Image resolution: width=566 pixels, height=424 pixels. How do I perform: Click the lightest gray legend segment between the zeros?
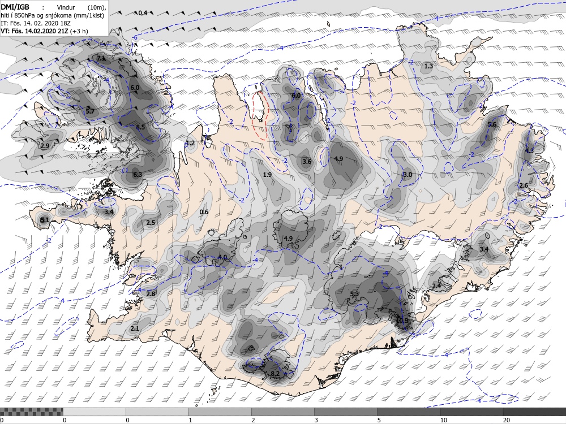(x=95, y=412)
